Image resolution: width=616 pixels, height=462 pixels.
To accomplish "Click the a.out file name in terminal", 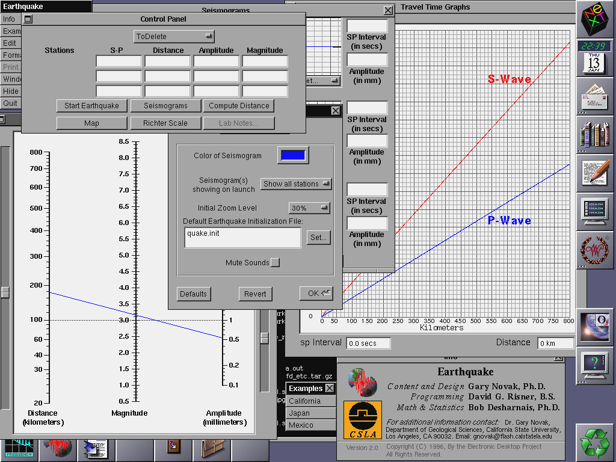I will click(294, 369).
